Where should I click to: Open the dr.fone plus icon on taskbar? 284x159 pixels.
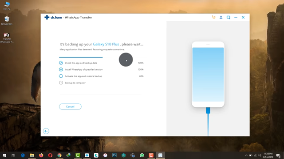87,155
